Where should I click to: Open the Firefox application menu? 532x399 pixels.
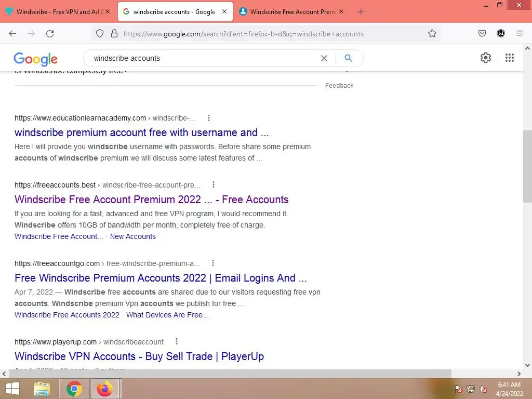pyautogui.click(x=520, y=33)
